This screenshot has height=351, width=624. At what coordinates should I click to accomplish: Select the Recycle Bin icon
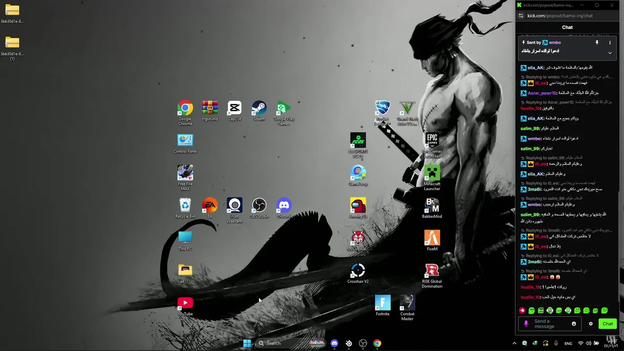[185, 208]
